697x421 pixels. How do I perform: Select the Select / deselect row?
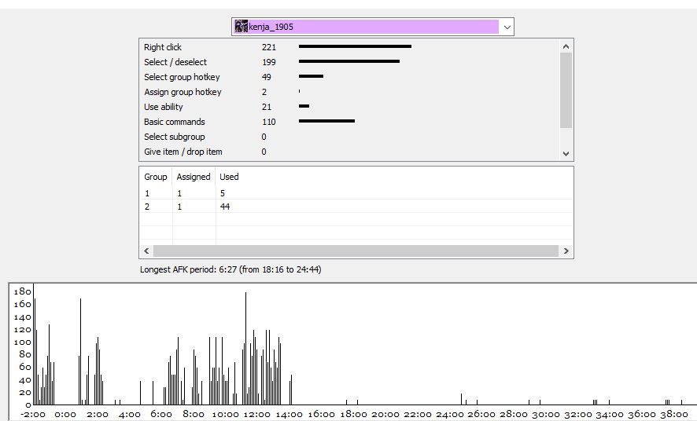tap(349, 62)
